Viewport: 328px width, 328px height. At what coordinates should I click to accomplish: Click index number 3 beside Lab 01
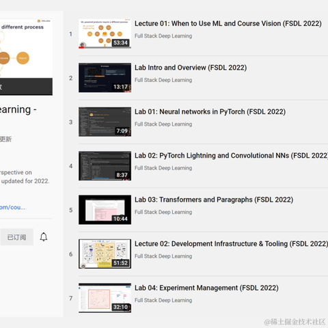[x=70, y=122]
